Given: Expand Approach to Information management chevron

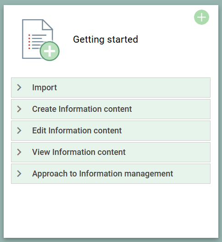Looking at the screenshot, I should point(19,174).
